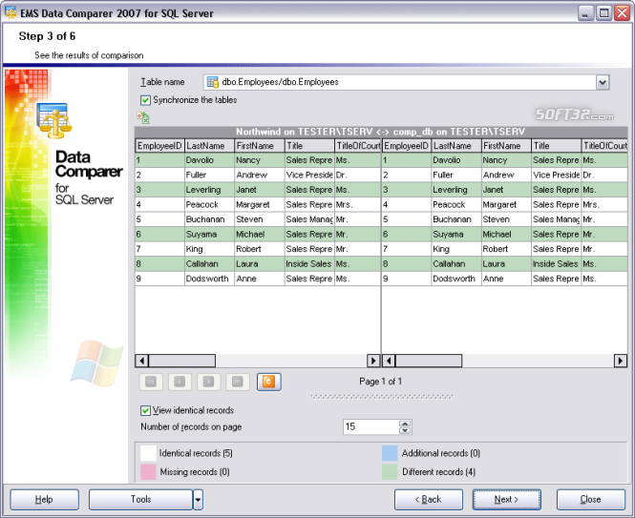
Task: Click the table icon in Table name field
Action: (213, 82)
